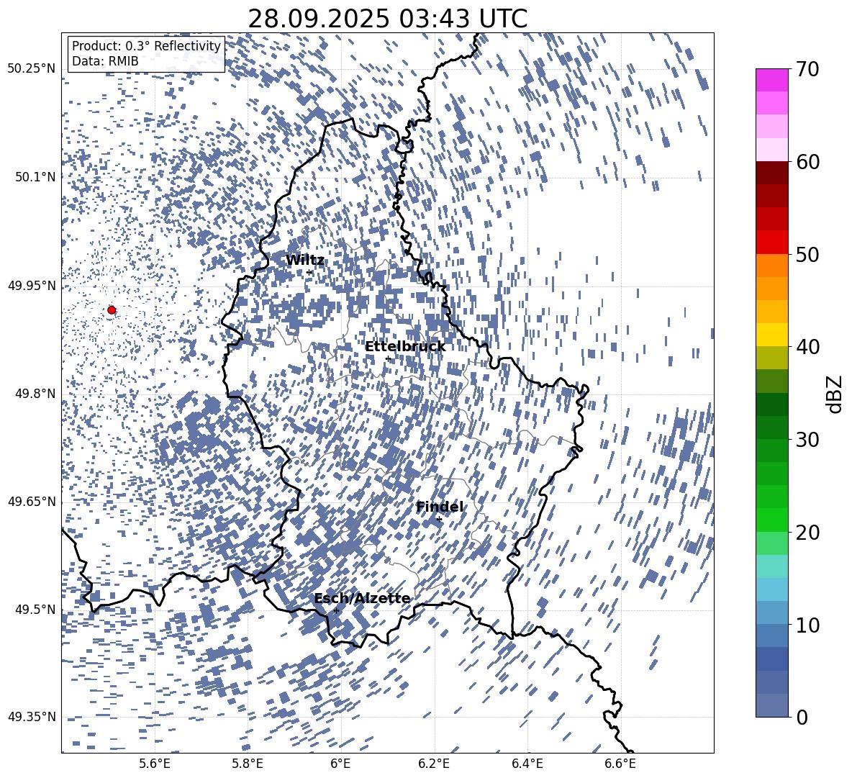Click the slate blue colorbar swatch at 0

(771, 705)
